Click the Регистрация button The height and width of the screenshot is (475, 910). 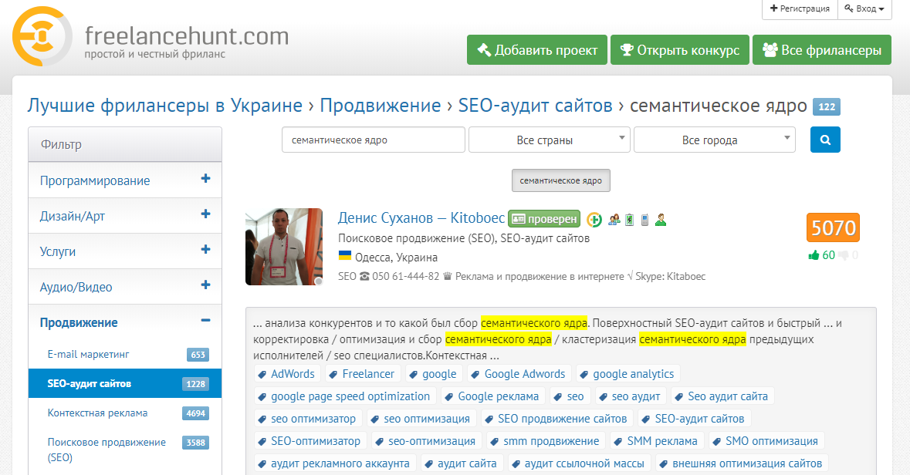(800, 8)
